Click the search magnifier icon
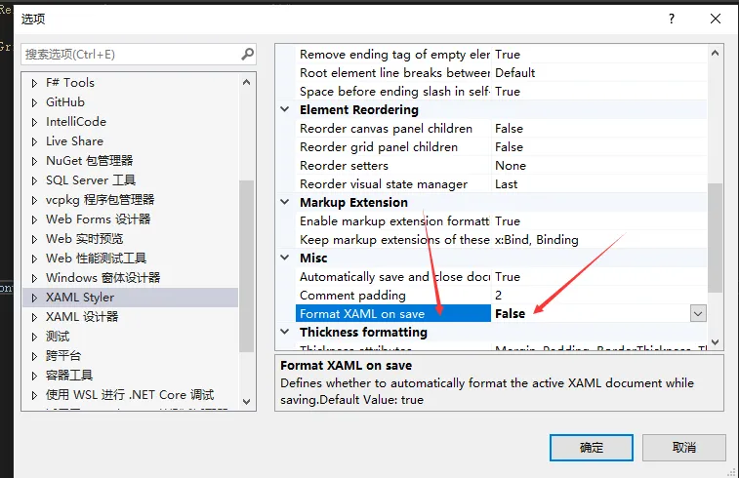The width and height of the screenshot is (739, 478). tap(248, 55)
